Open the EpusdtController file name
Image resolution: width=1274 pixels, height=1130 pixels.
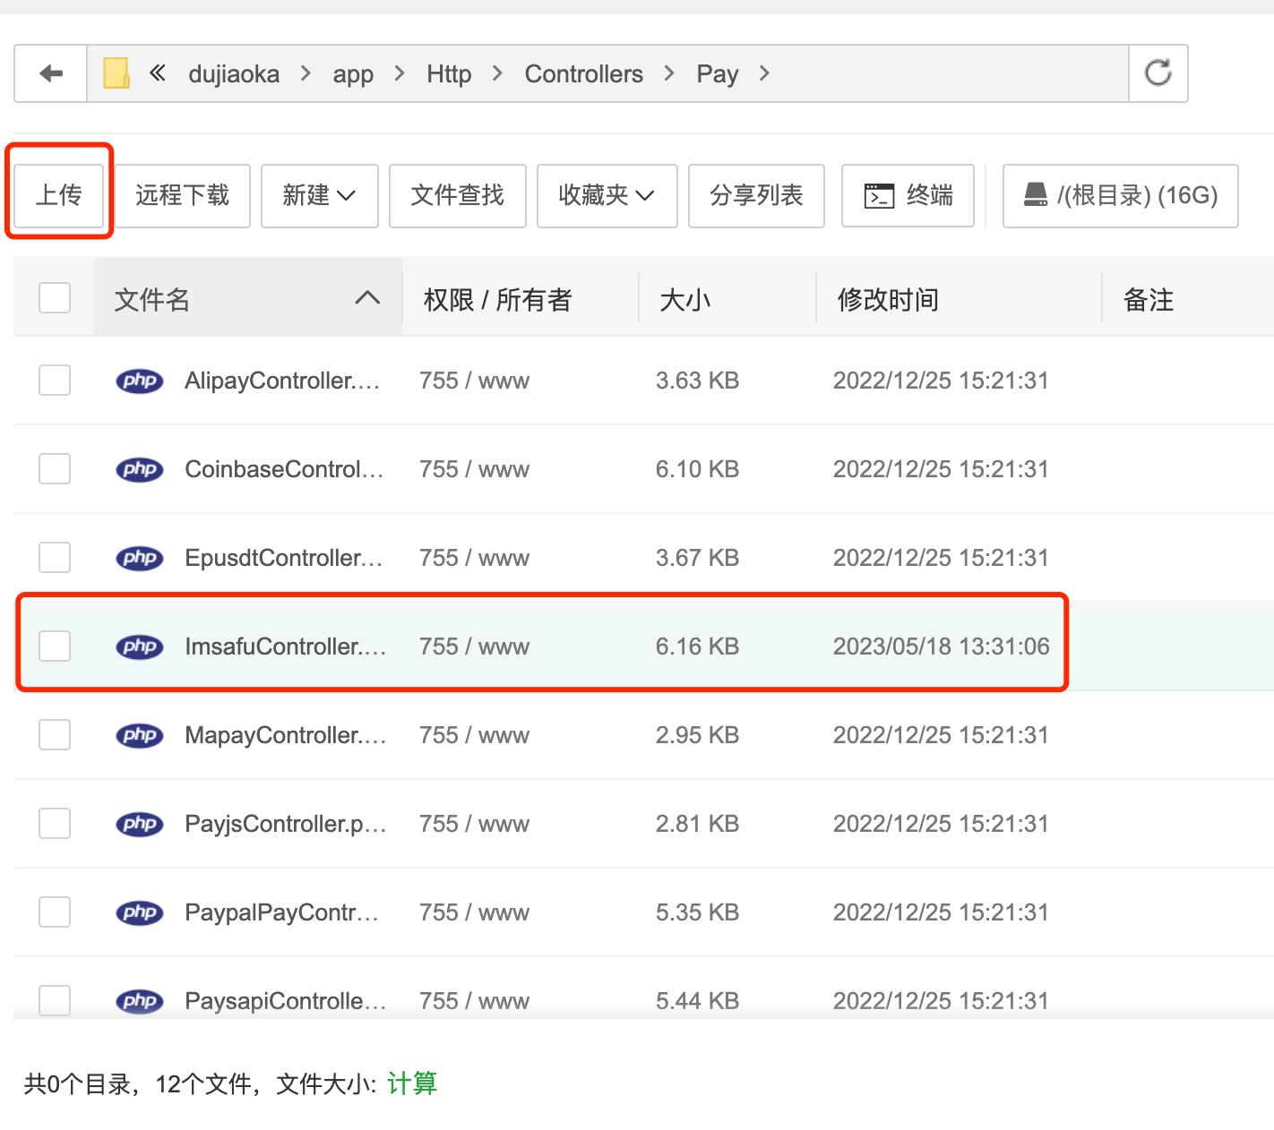point(283,558)
